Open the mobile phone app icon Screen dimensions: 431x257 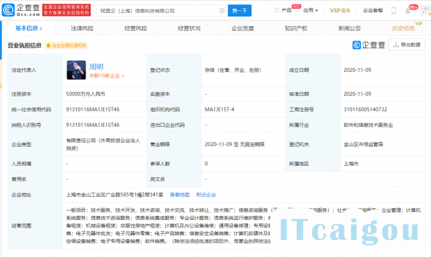(x=393, y=11)
